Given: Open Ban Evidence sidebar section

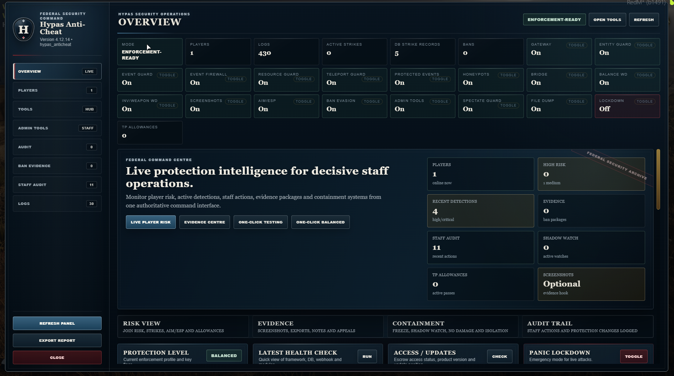Looking at the screenshot, I should pyautogui.click(x=57, y=166).
